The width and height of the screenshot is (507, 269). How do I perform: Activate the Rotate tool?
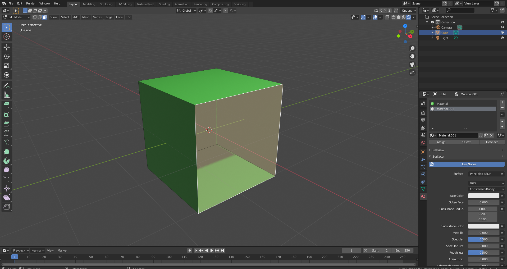pos(7,57)
